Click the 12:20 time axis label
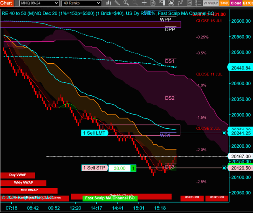253x213 pixels. (x=75, y=208)
